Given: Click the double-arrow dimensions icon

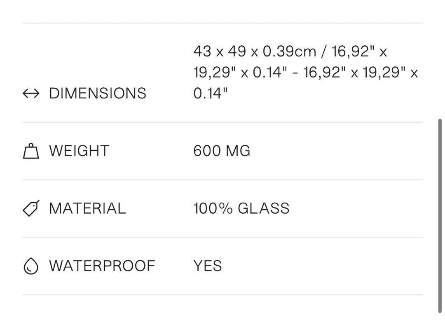Looking at the screenshot, I should (x=31, y=93).
